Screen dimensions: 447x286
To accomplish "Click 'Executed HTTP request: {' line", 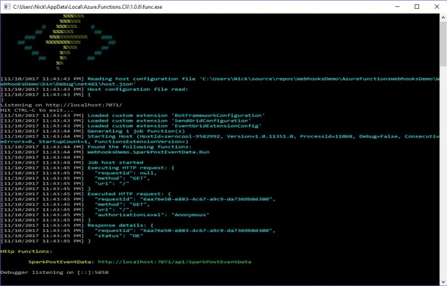I will 129,194.
